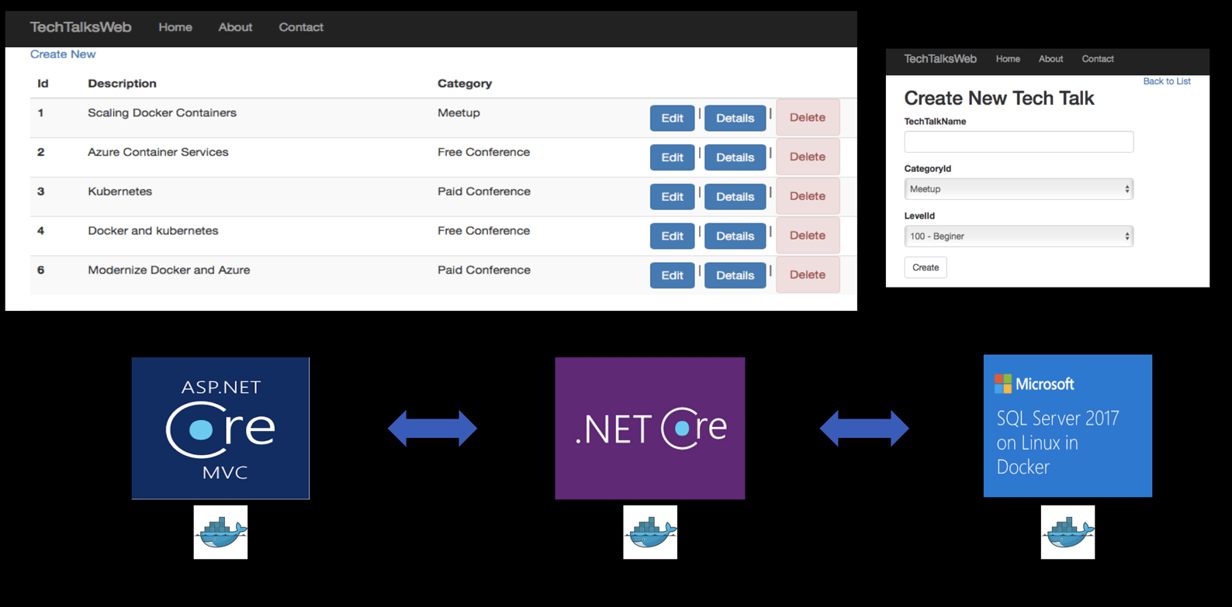
Task: Open Home in the list window navbar
Action: pos(175,27)
